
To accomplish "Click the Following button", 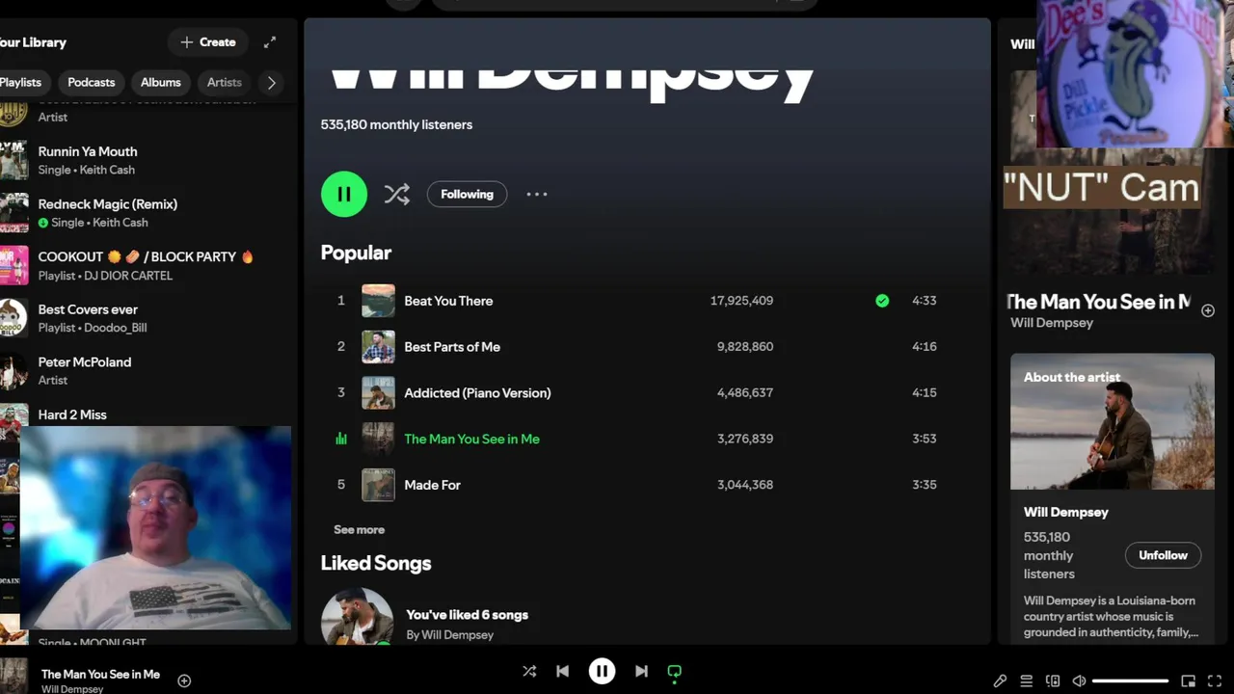I will pos(467,194).
